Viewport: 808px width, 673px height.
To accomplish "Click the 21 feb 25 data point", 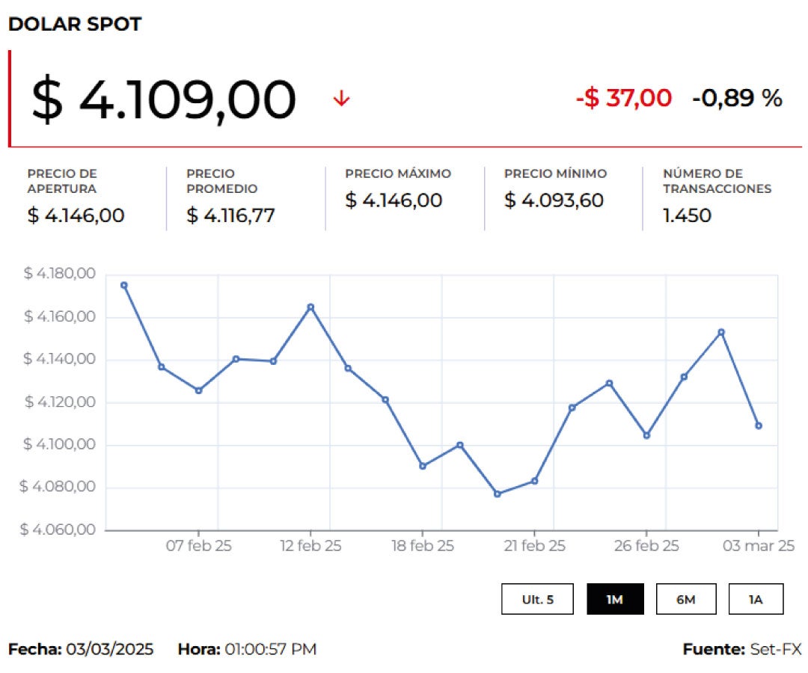I will click(534, 481).
